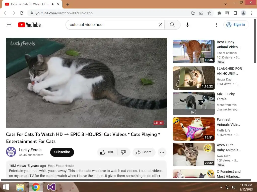257x192 pixels.
Task: Open File Explorer from taskbar
Action: click(20, 187)
